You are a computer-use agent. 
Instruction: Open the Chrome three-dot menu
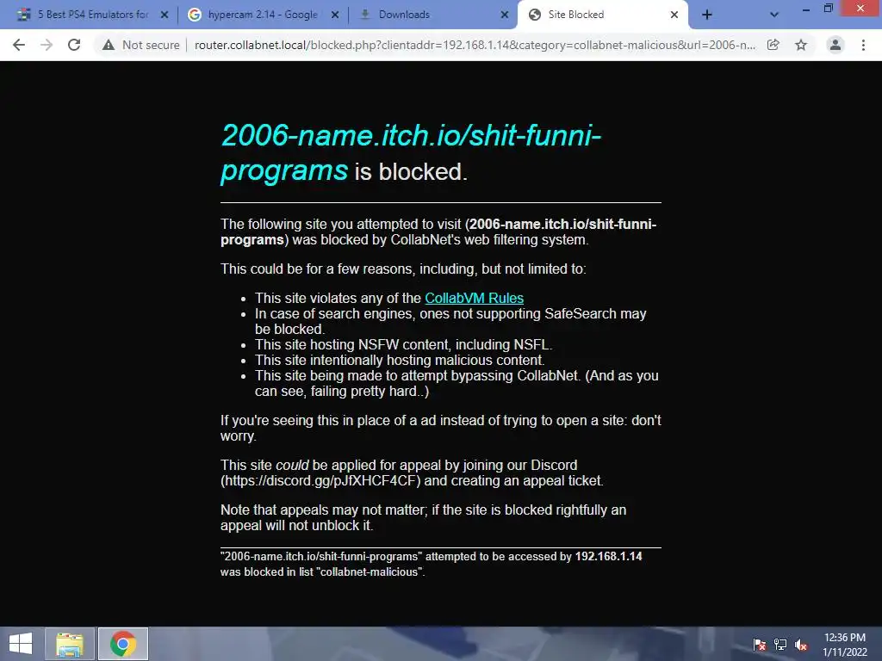(863, 45)
